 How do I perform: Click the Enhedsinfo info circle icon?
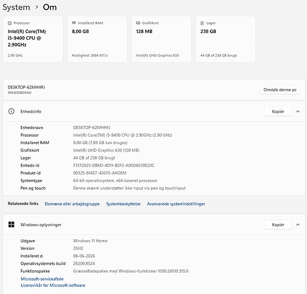point(11,112)
